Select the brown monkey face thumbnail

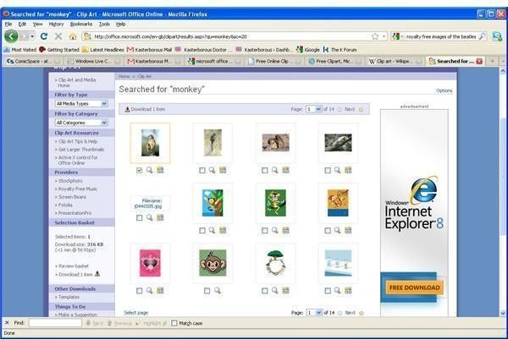tap(213, 263)
